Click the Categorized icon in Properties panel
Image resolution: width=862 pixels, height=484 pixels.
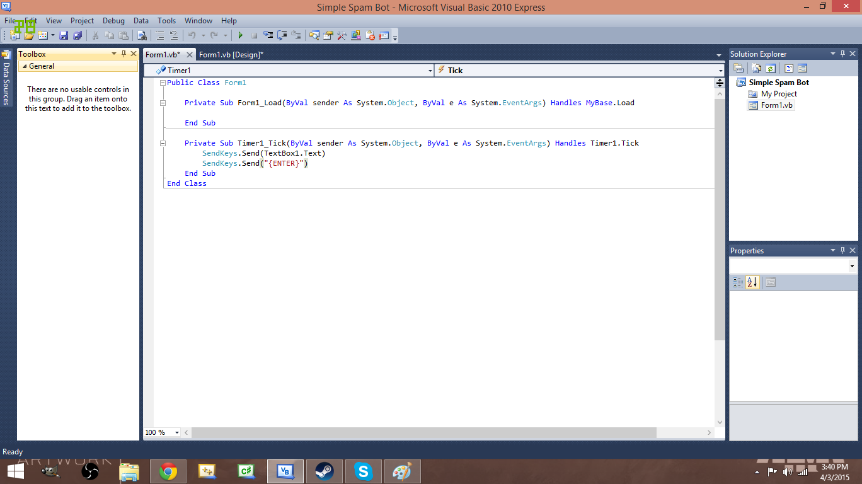coord(738,282)
